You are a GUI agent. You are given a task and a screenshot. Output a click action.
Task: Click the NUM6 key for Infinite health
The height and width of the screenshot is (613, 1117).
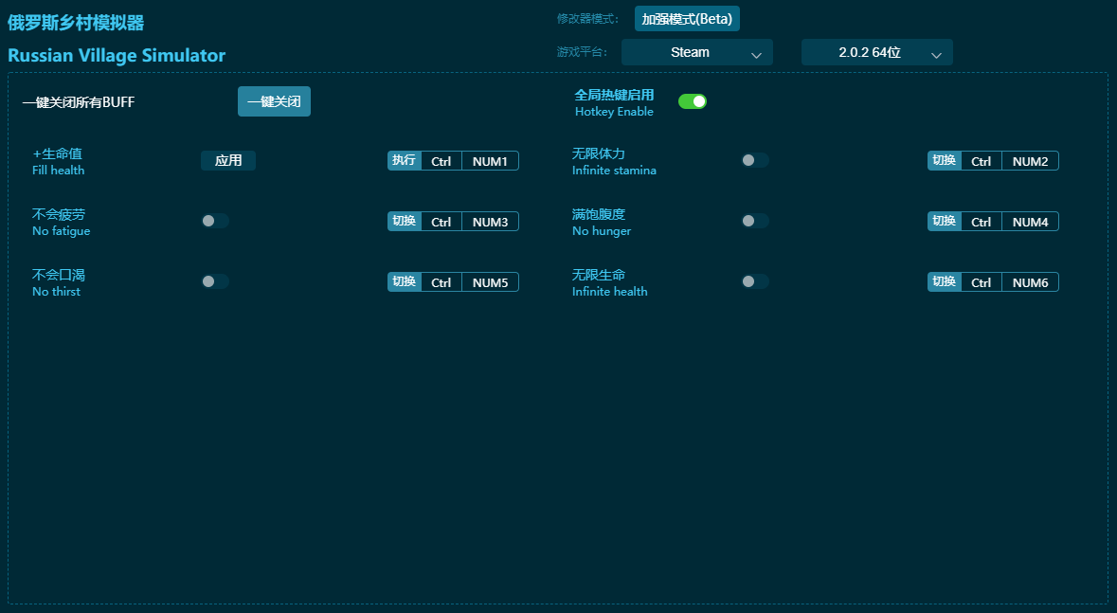[1030, 282]
